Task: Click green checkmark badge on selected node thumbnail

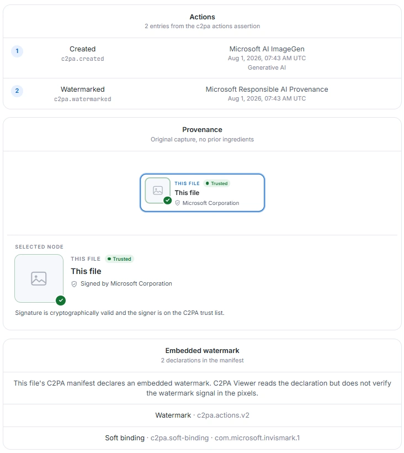Action: 61,301
